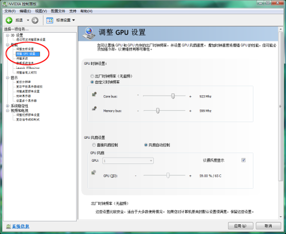
Task: Open the 系统信息 system information link
Action: click(x=21, y=227)
